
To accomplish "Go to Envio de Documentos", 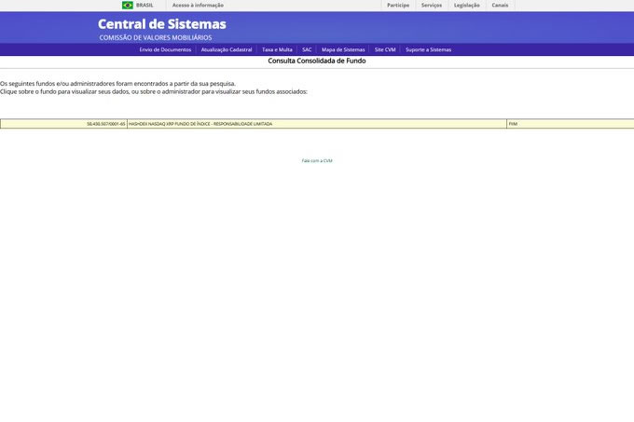I will pos(165,49).
